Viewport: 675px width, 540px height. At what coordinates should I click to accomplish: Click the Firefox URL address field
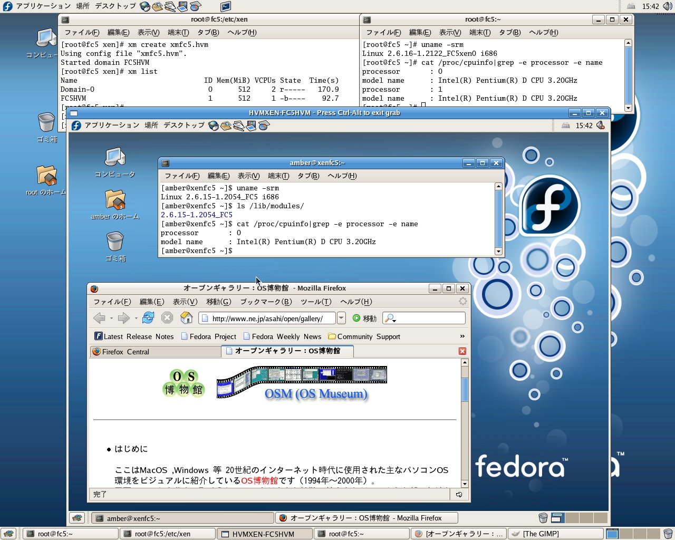pos(267,319)
